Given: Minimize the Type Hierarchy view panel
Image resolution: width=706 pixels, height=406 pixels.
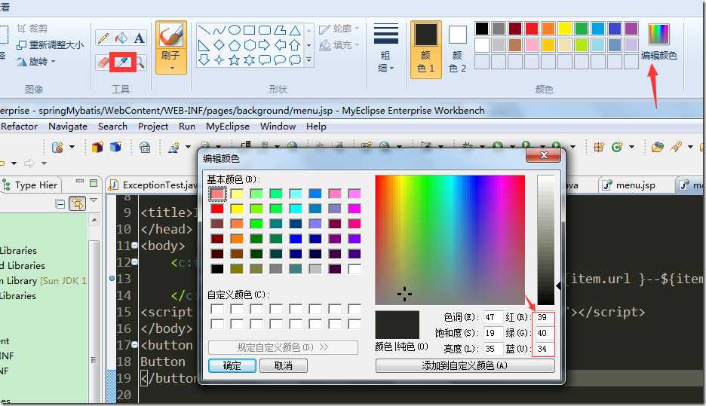Looking at the screenshot, I should (x=80, y=182).
